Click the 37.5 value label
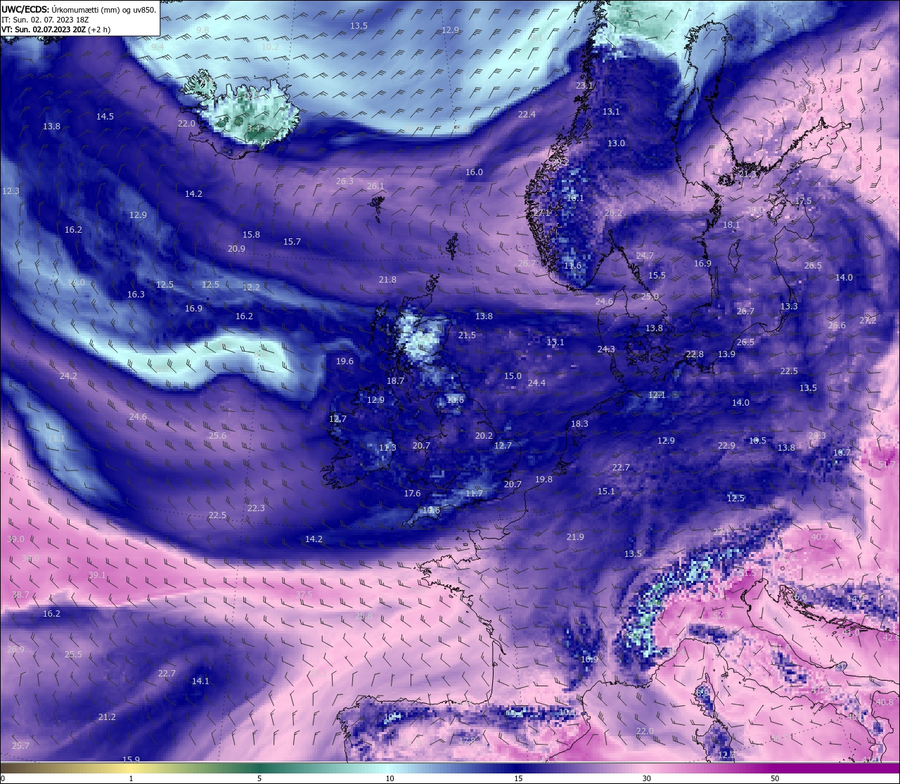 [x=304, y=594]
